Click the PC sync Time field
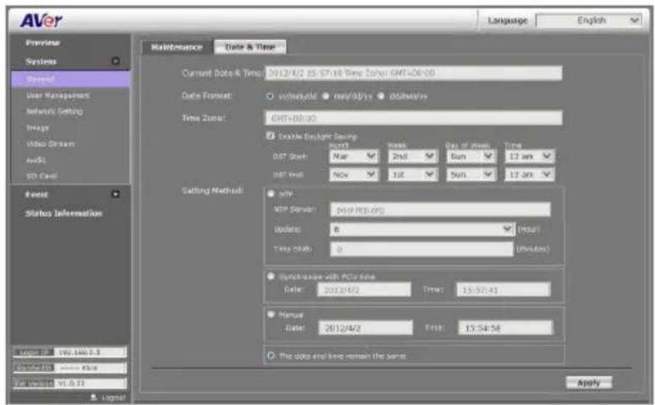The width and height of the screenshot is (655, 405). tap(503, 290)
